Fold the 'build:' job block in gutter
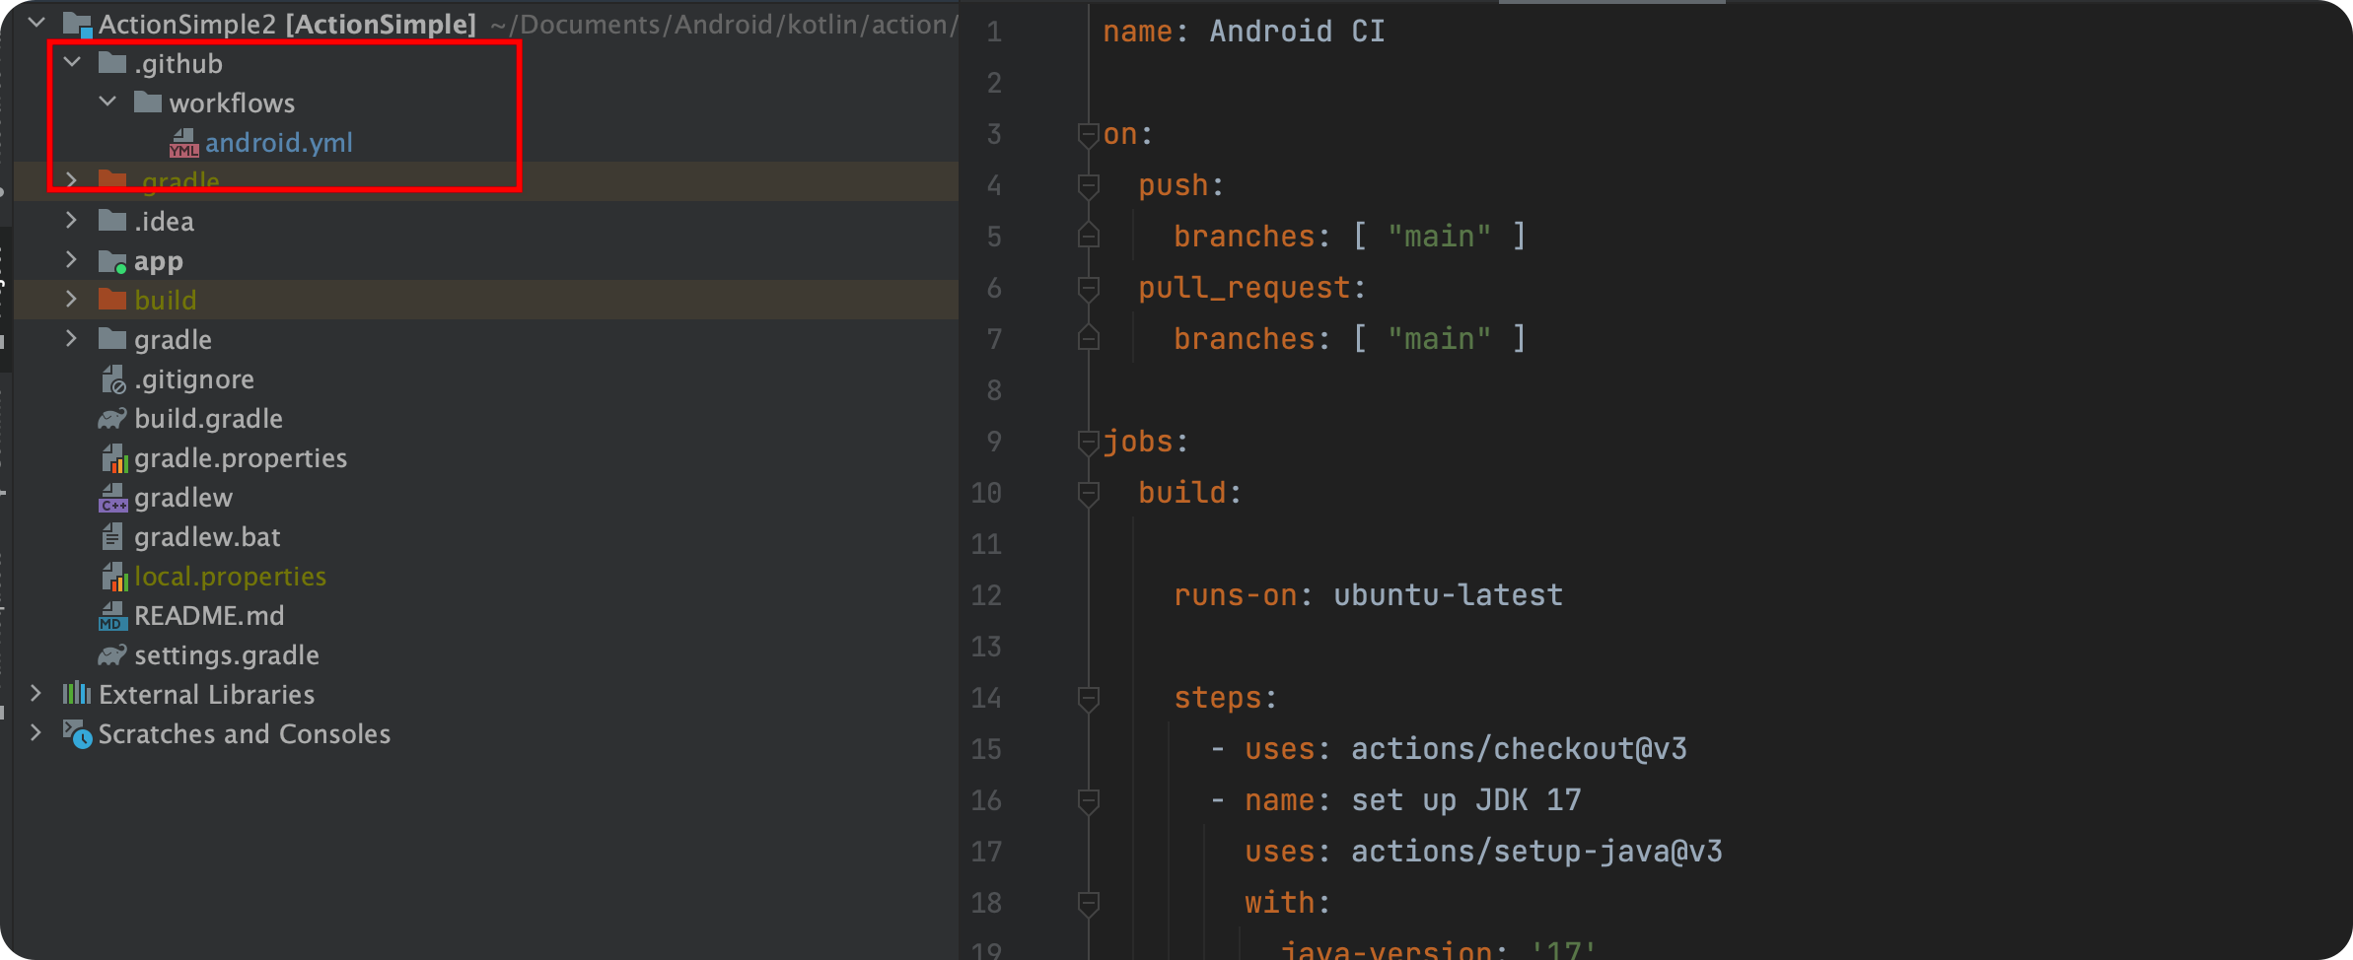This screenshot has width=2353, height=960. pyautogui.click(x=1089, y=494)
